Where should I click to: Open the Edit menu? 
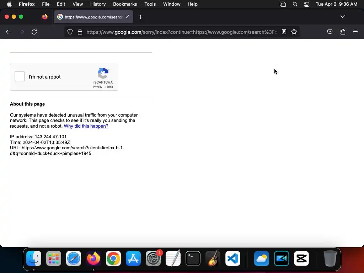61,4
